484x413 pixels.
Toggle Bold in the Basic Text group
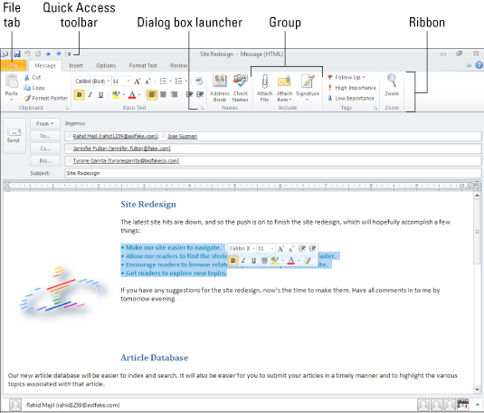click(x=80, y=94)
